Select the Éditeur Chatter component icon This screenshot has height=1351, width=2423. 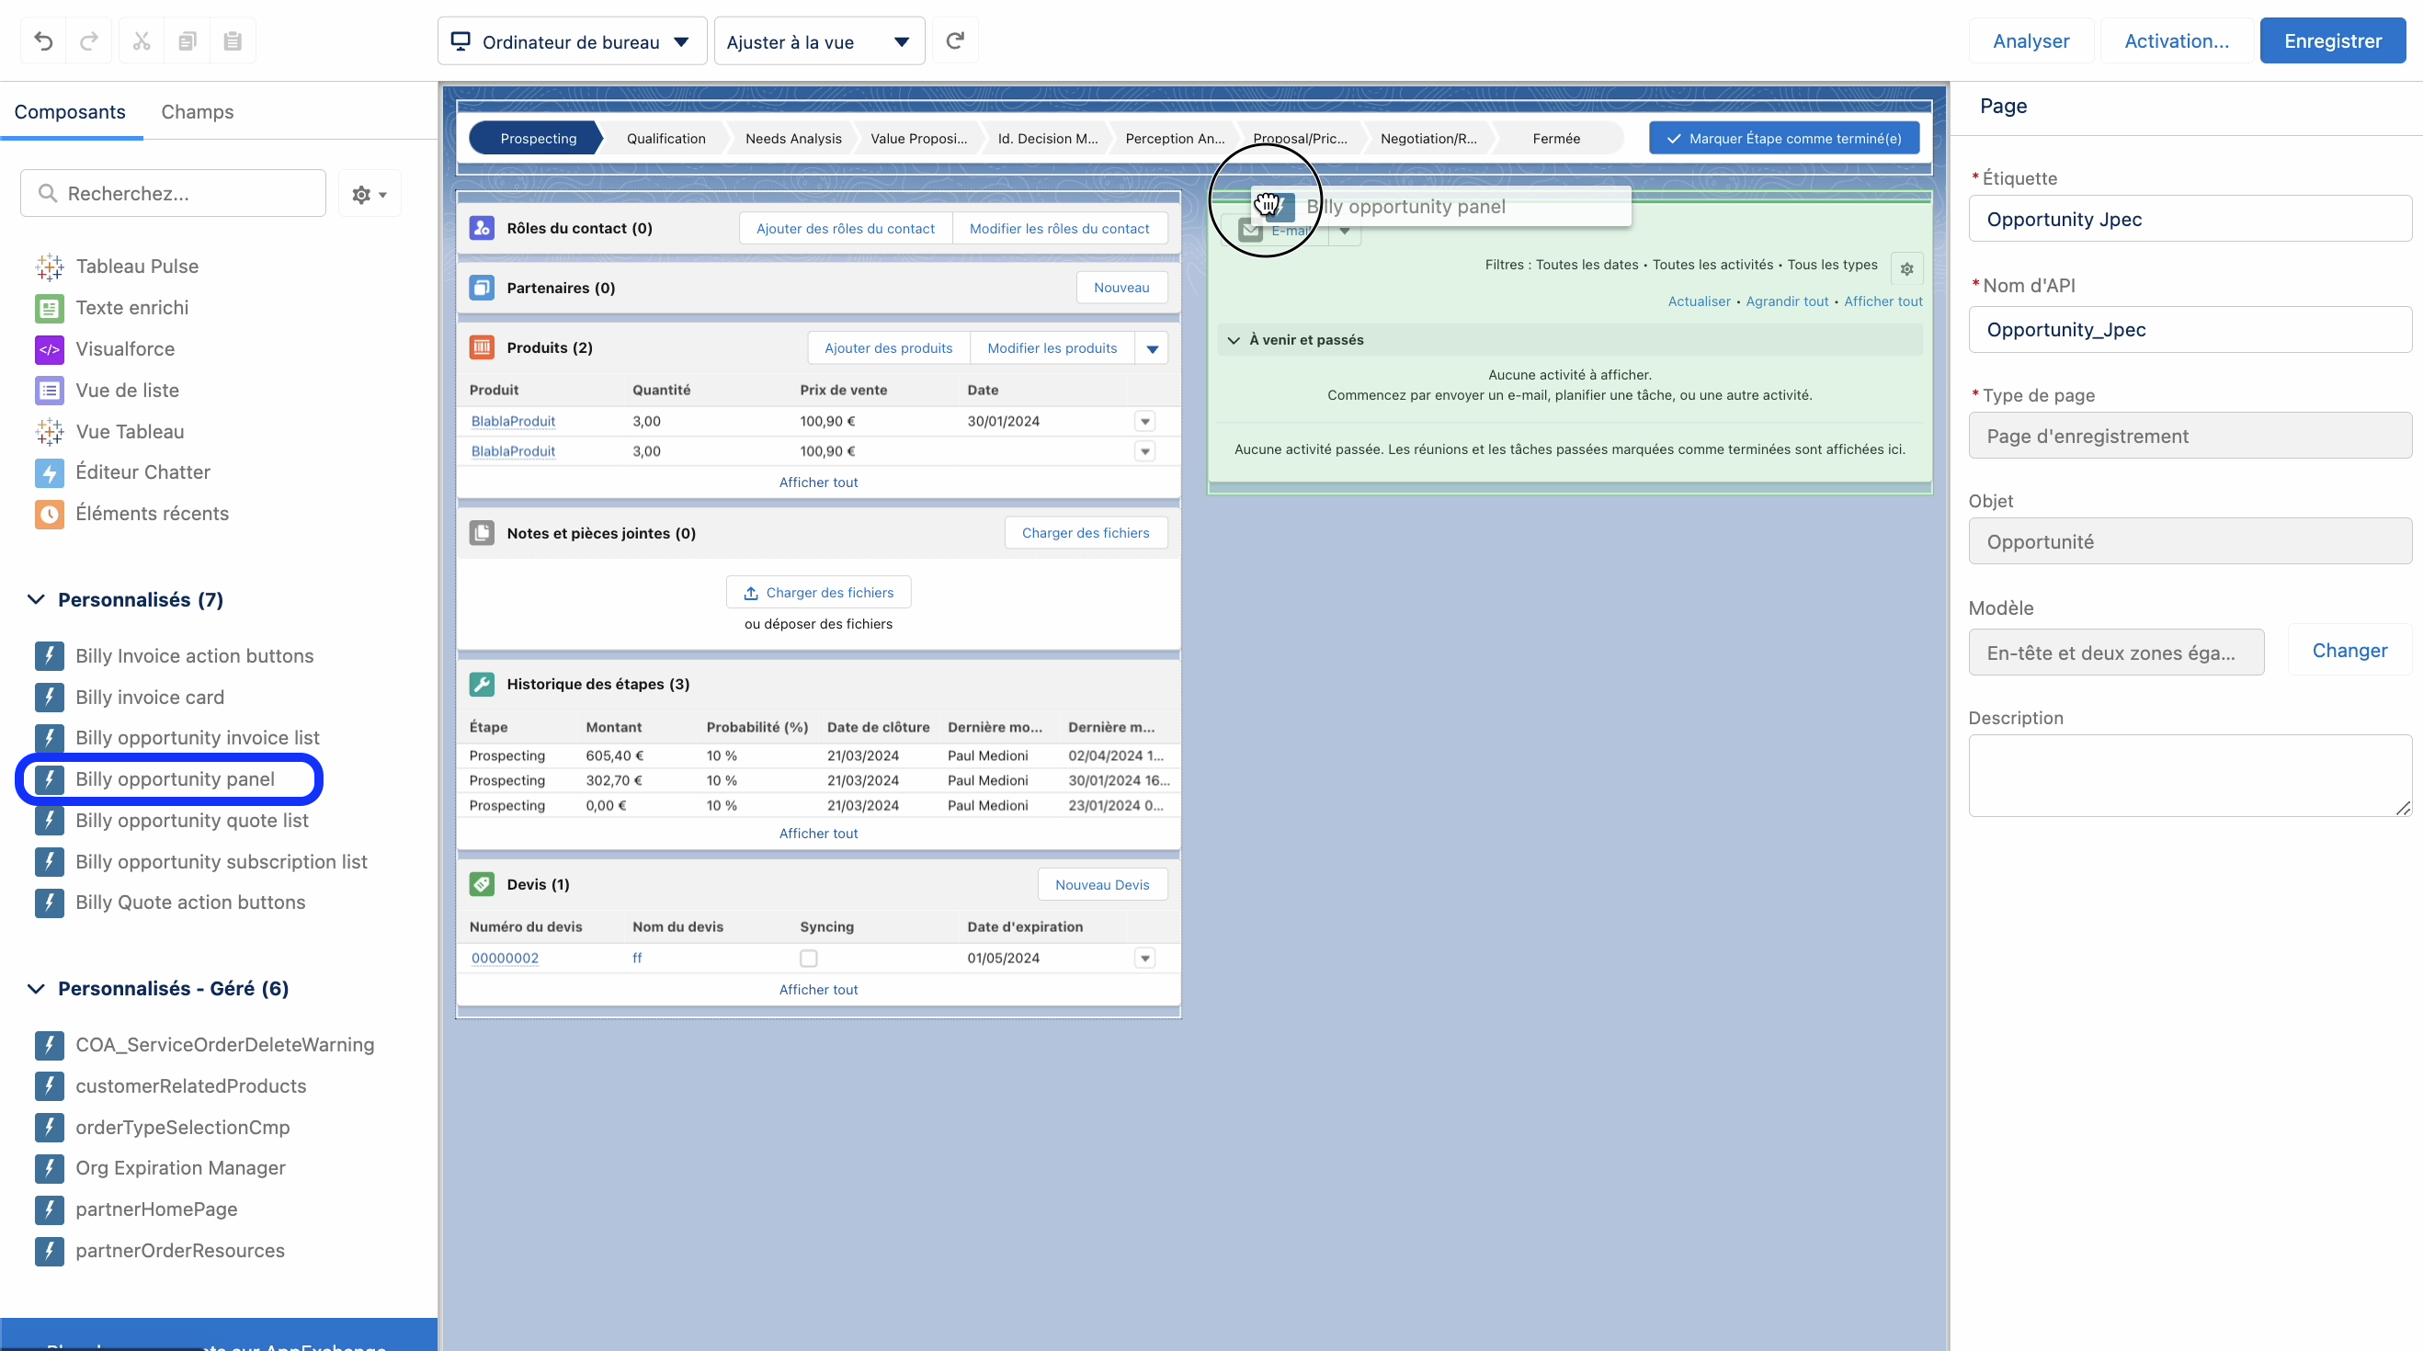[x=49, y=473]
